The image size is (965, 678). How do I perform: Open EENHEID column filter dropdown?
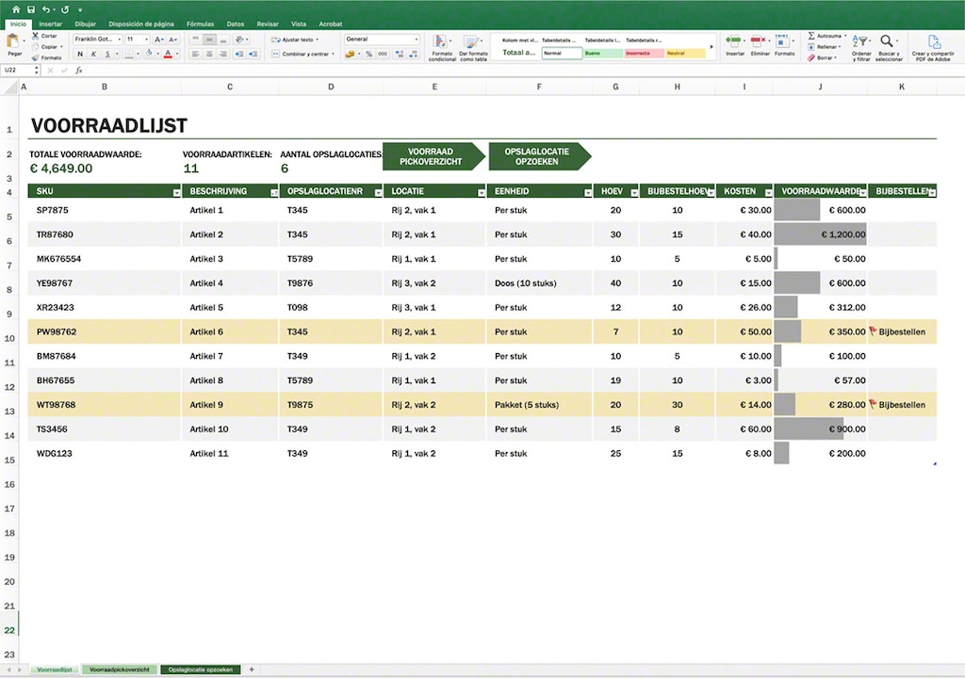(x=588, y=193)
